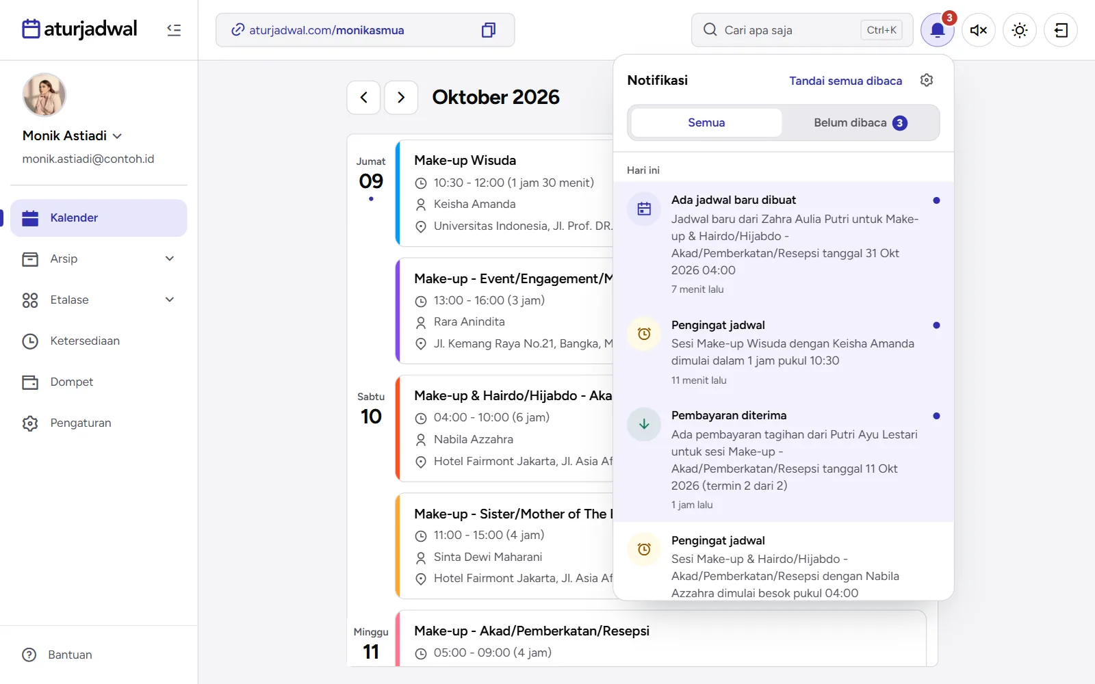Click the Oktober 2026 heading
This screenshot has width=1095, height=684.
[x=496, y=97]
